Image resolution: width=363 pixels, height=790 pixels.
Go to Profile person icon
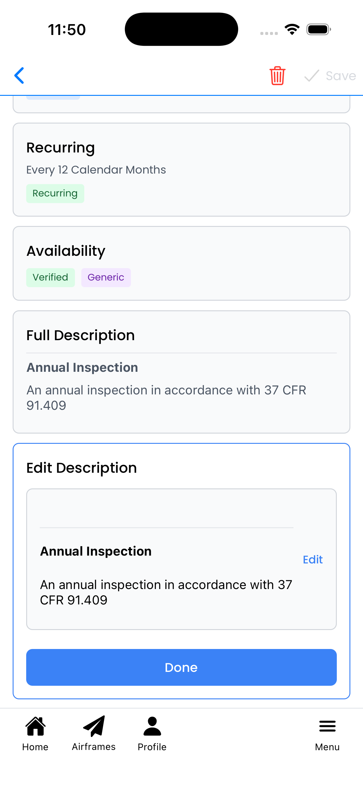(x=152, y=726)
